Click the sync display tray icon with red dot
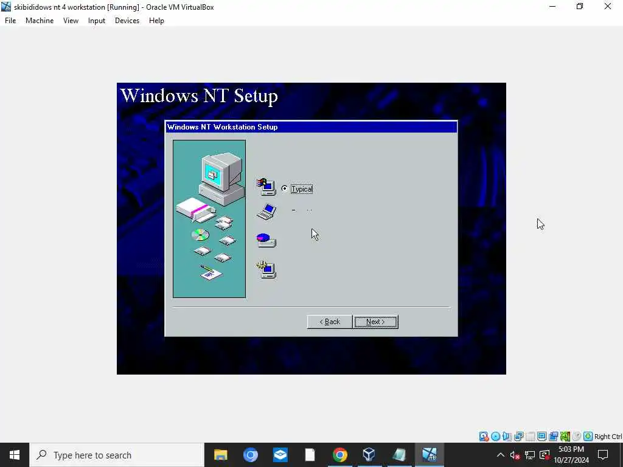Viewport: 623px width, 467px height. pos(545,455)
